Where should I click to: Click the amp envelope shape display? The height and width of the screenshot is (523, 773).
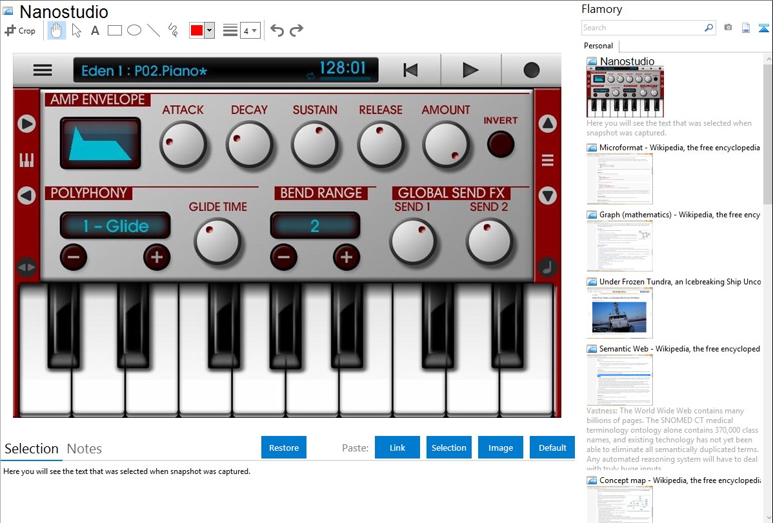(x=101, y=143)
